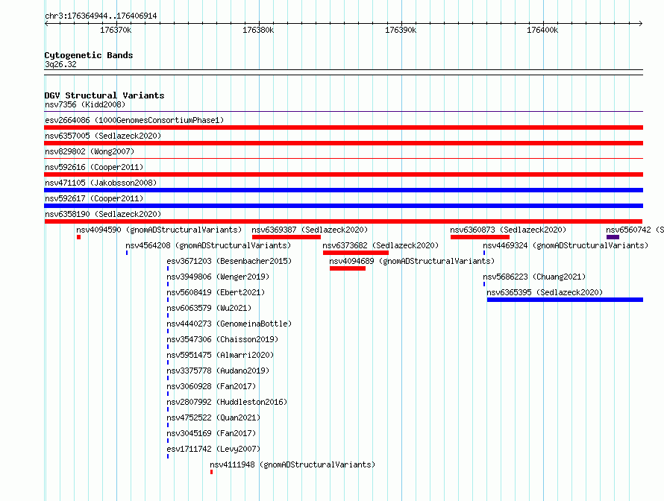Click the 176370k ruler tick label
Screen dimensions: 664x501
tap(116, 30)
